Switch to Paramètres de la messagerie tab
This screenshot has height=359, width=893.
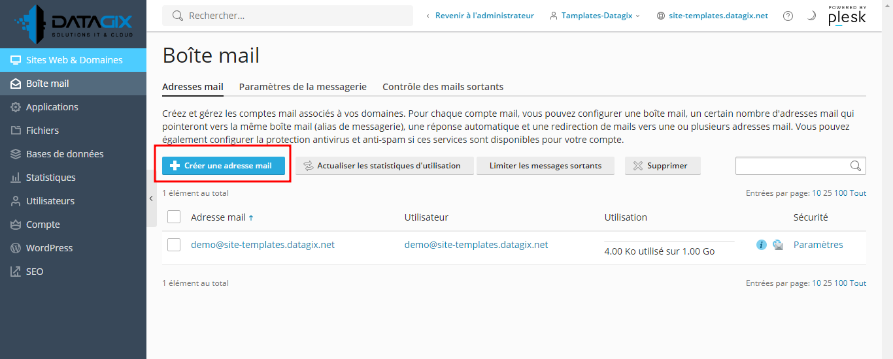click(x=303, y=87)
